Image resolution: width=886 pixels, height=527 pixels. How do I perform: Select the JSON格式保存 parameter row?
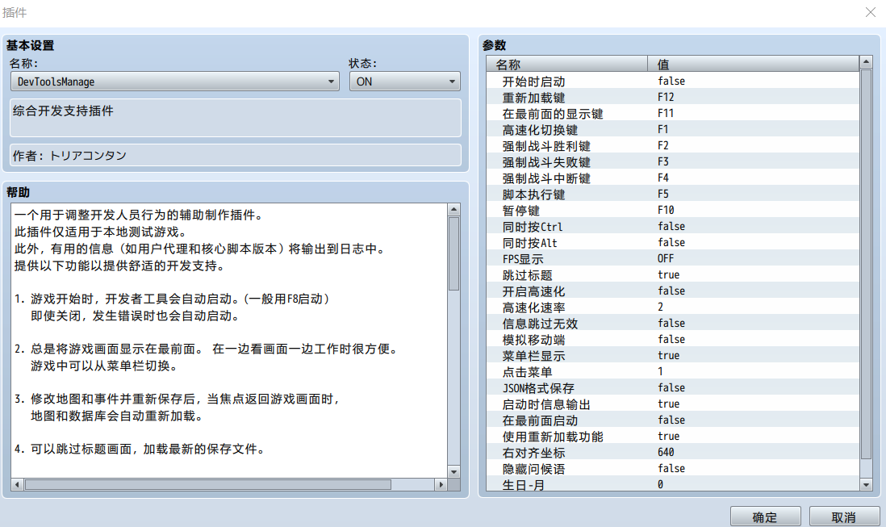click(672, 388)
